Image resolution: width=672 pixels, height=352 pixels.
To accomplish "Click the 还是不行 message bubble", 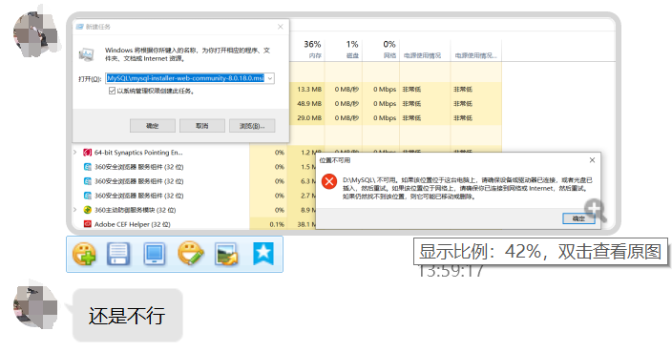I will 127,315.
